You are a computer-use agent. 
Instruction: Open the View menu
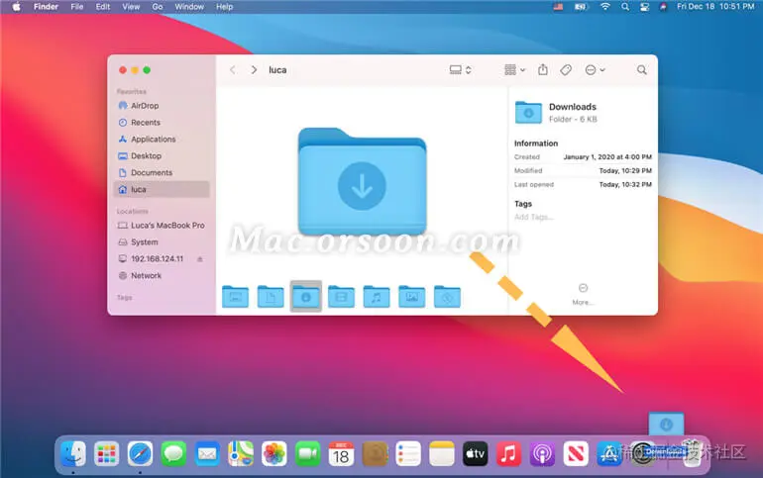[131, 7]
